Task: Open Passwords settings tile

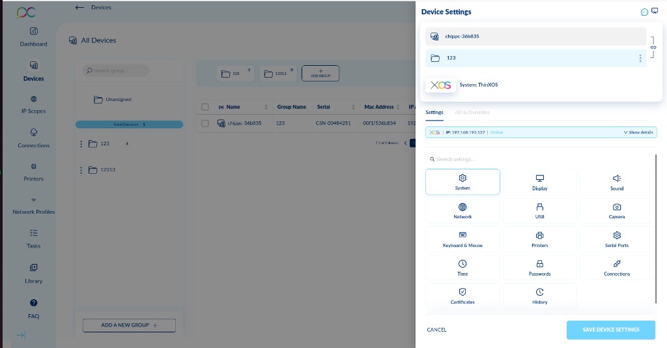Action: tap(539, 268)
